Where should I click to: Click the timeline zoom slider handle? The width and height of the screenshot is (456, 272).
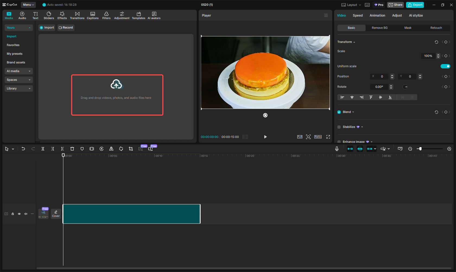tap(420, 149)
